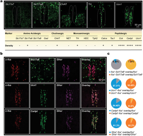143x136 pixels.
Task: Click the blue pie chart labeled 91.3%
Action: pos(116,123)
